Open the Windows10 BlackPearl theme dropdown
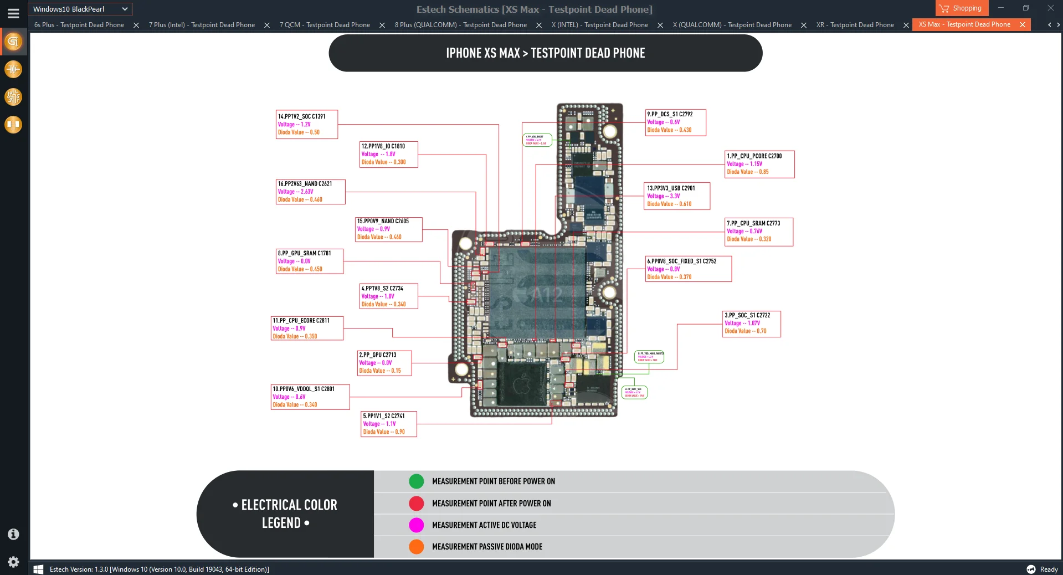The height and width of the screenshot is (575, 1063). tap(79, 9)
